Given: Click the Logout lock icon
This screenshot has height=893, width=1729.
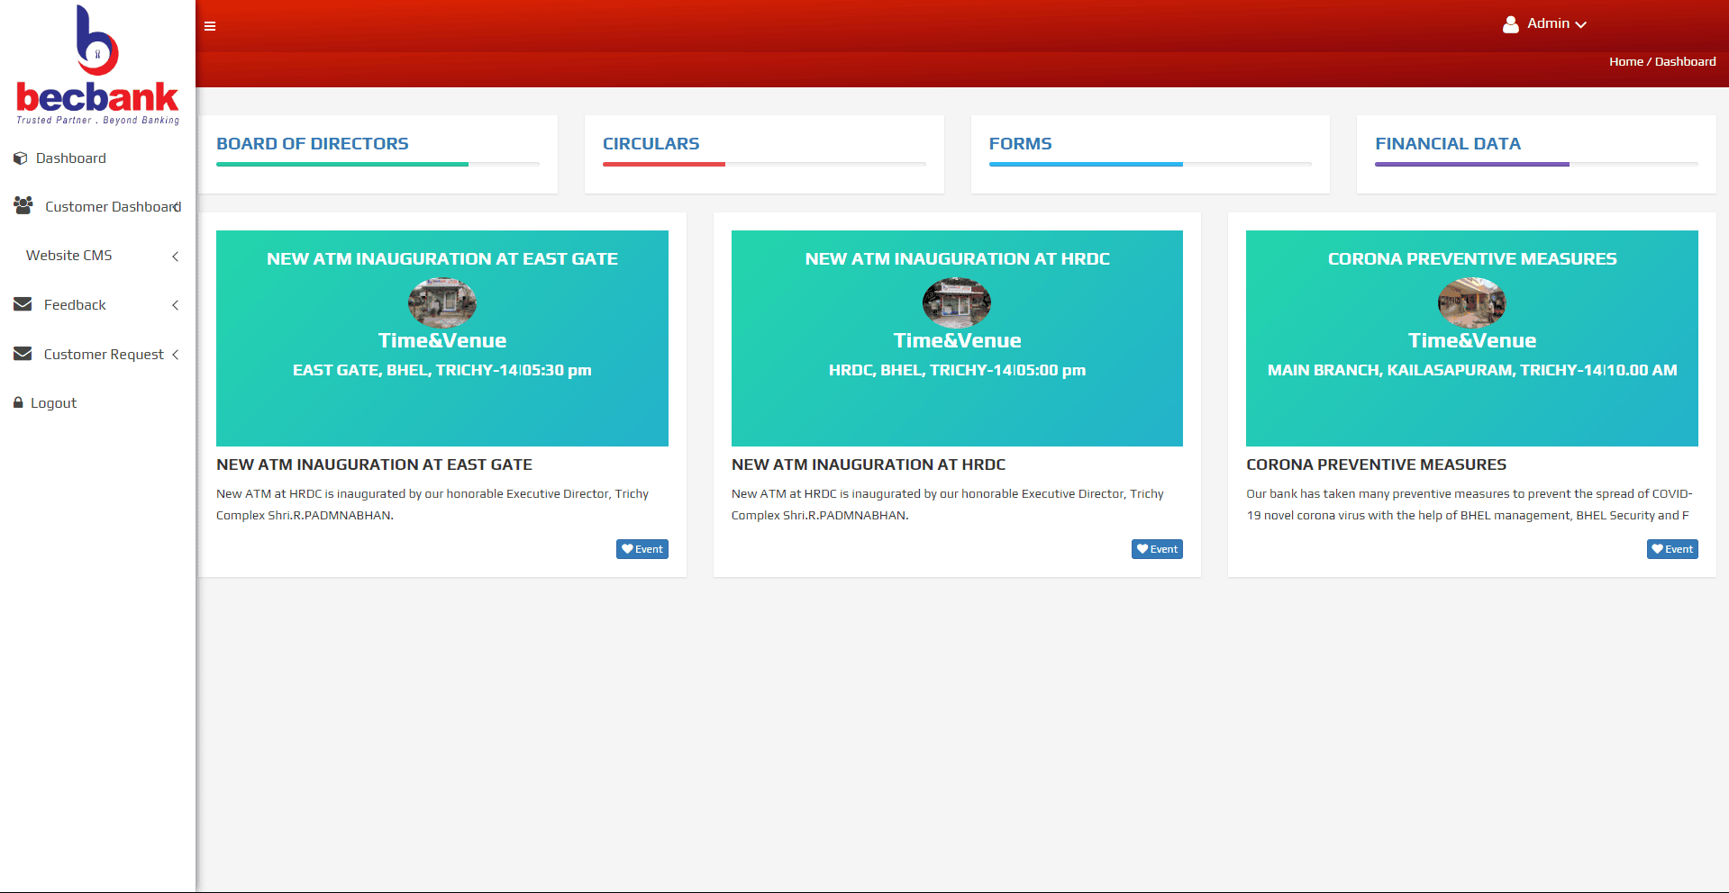Looking at the screenshot, I should [18, 402].
